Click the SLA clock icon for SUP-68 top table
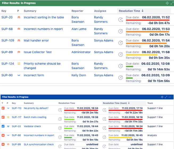The image size is (174, 149). (x=121, y=31)
